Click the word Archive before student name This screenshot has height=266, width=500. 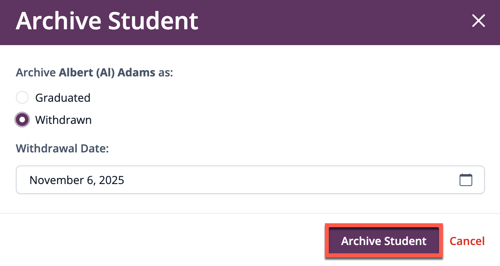[36, 73]
